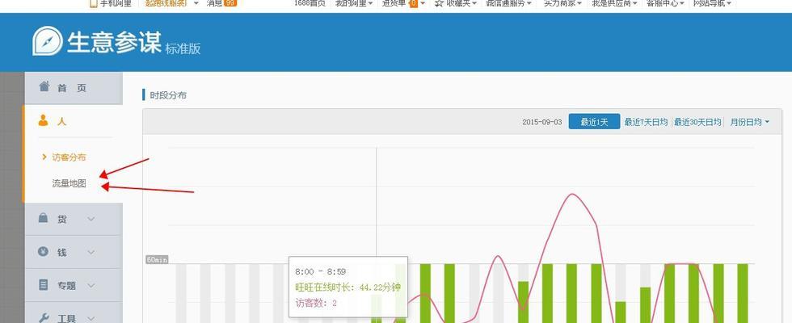Expand the 专题 section chevron

coord(91,285)
